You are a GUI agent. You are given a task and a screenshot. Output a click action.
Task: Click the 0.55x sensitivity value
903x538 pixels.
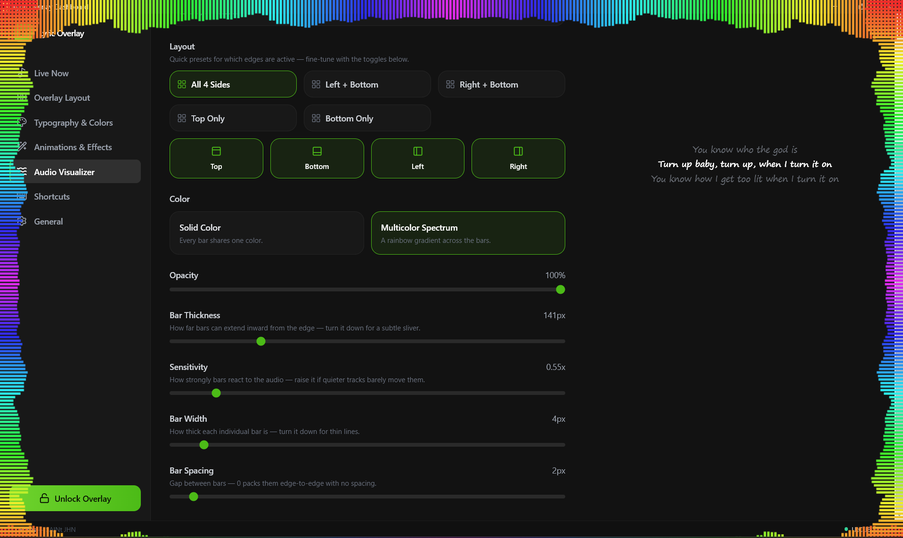tap(556, 367)
